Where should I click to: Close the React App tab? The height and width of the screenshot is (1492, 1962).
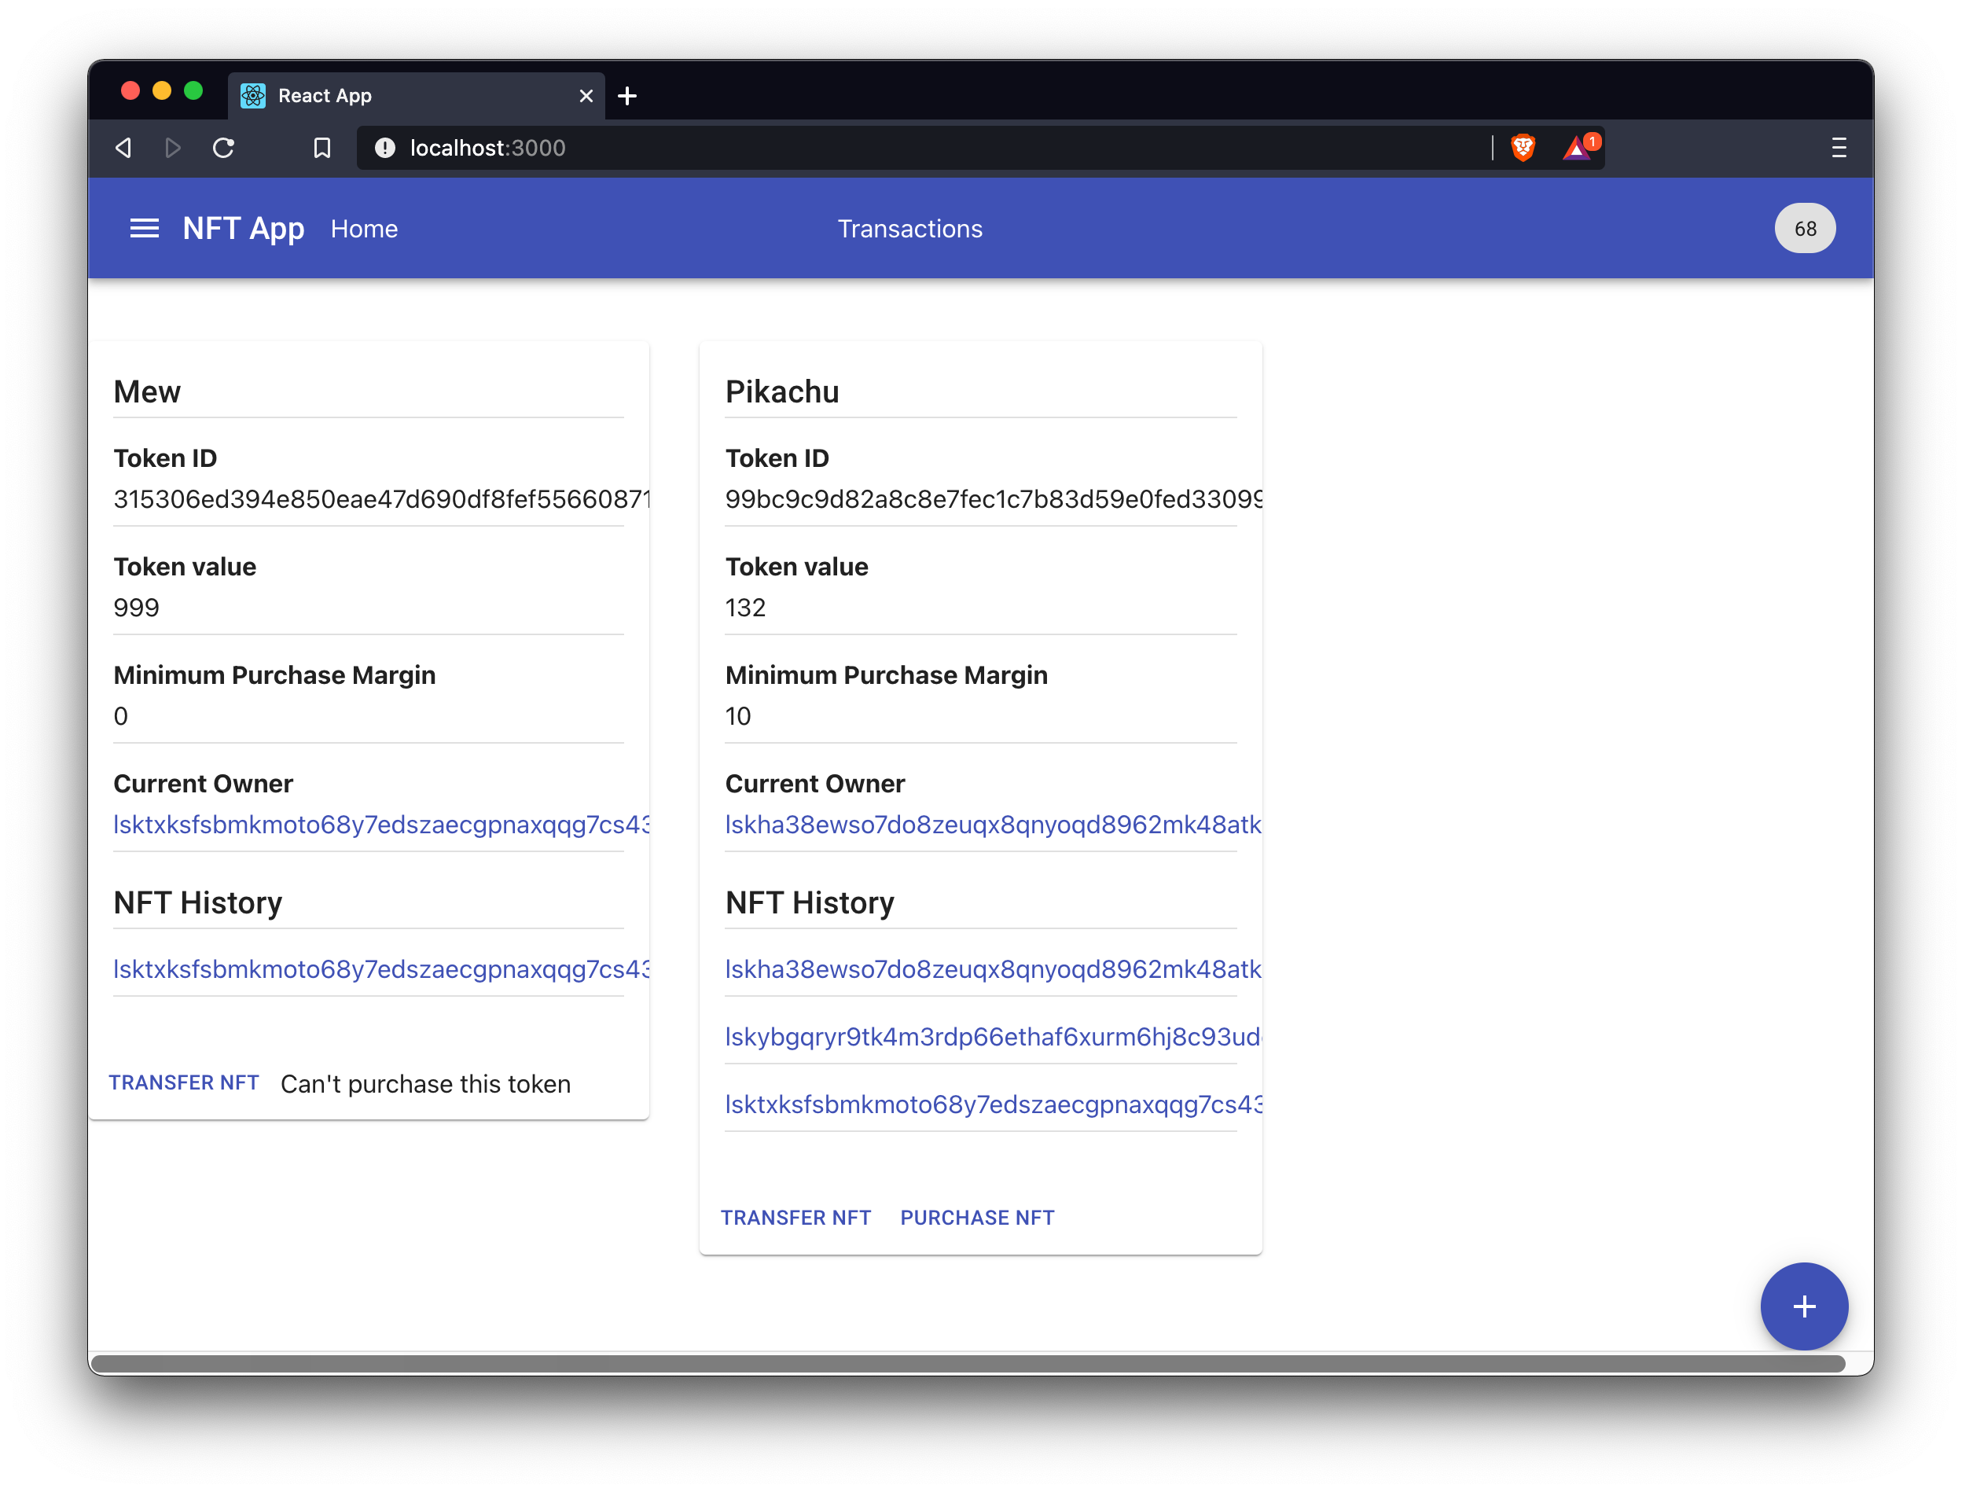[x=586, y=96]
